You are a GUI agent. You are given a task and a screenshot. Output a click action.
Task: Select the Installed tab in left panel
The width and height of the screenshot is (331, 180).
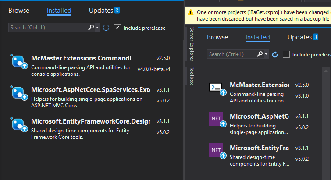click(x=59, y=11)
